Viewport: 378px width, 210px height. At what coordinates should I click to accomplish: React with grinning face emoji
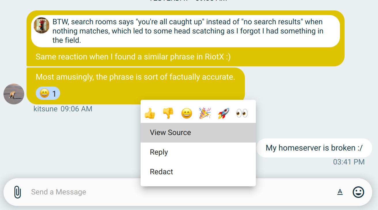click(187, 113)
